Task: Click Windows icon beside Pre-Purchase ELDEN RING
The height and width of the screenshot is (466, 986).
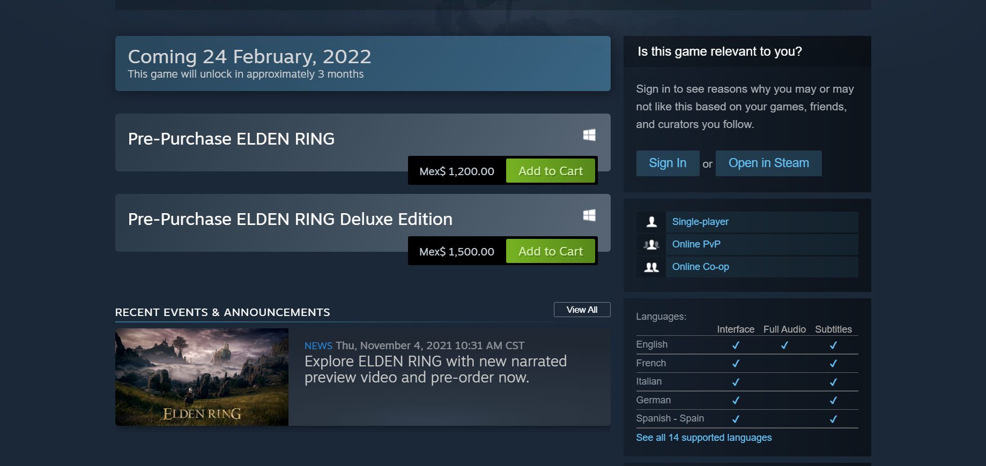Action: 589,135
